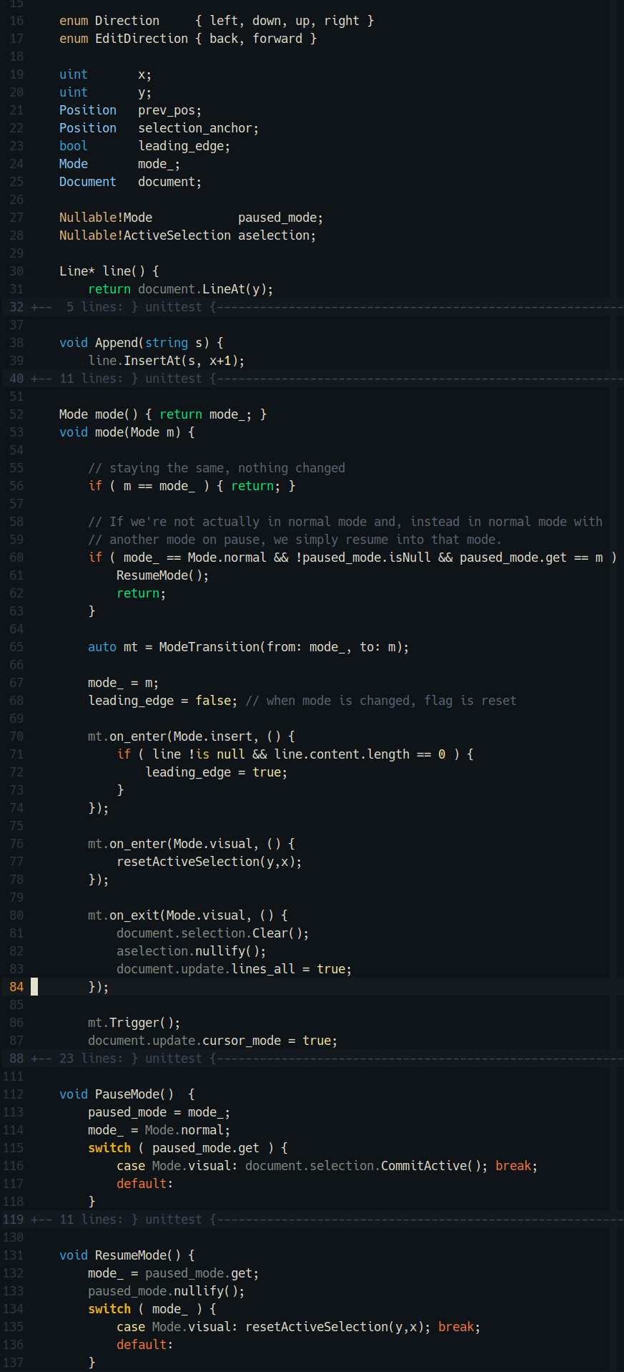Viewport: 624px width, 1372px height.
Task: Click 'switch ( paused_mode.get ) {'
Action: tap(188, 1148)
